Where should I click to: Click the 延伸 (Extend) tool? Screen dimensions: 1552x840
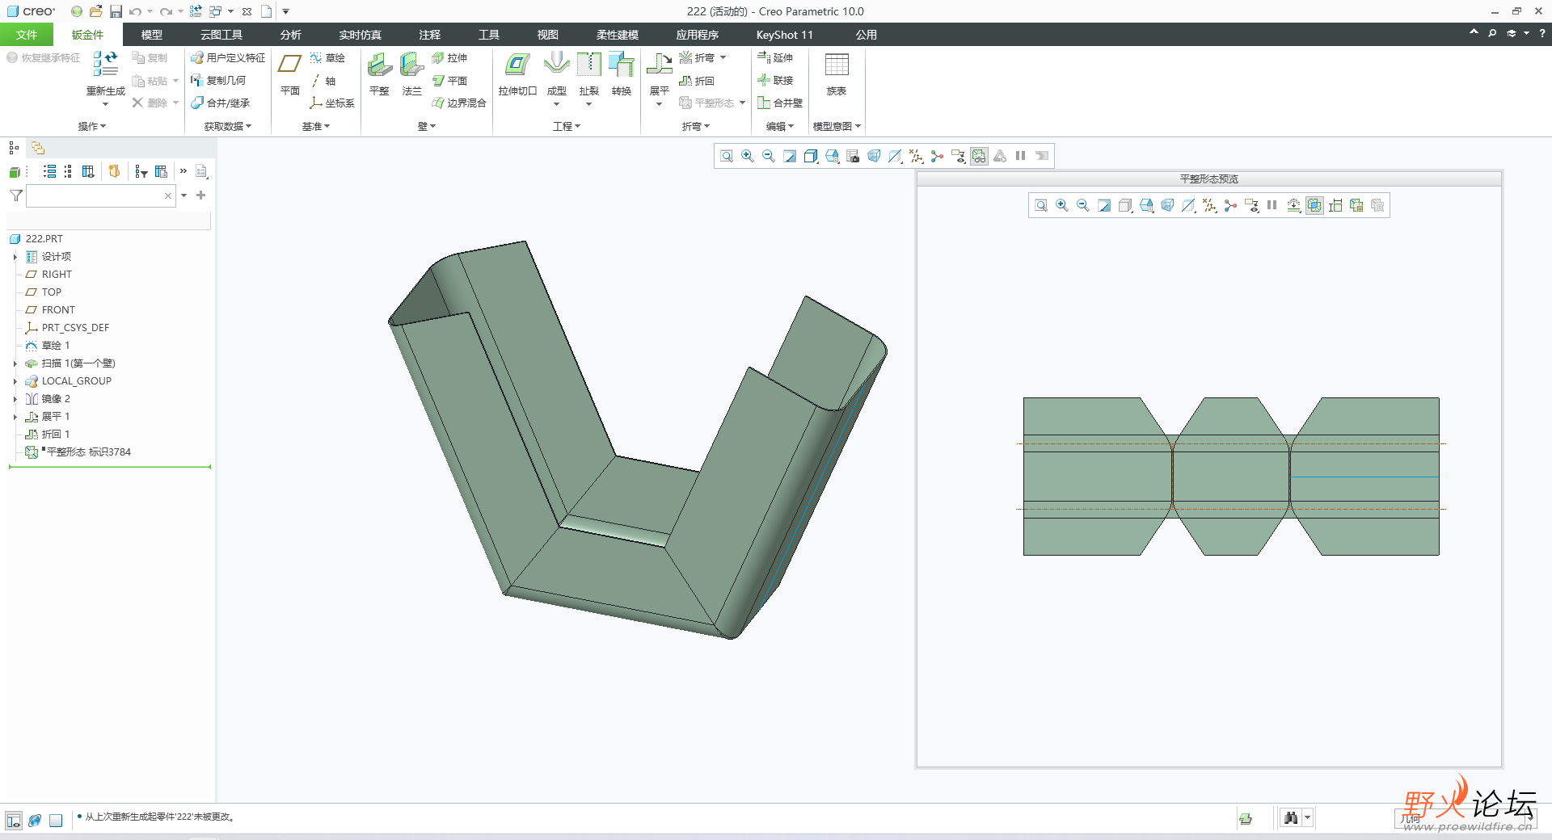pos(775,58)
